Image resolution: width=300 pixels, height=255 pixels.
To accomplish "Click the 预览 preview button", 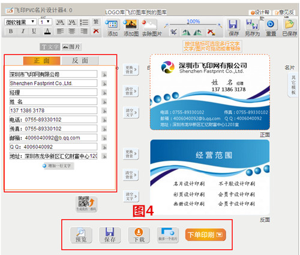I will click(x=81, y=235).
